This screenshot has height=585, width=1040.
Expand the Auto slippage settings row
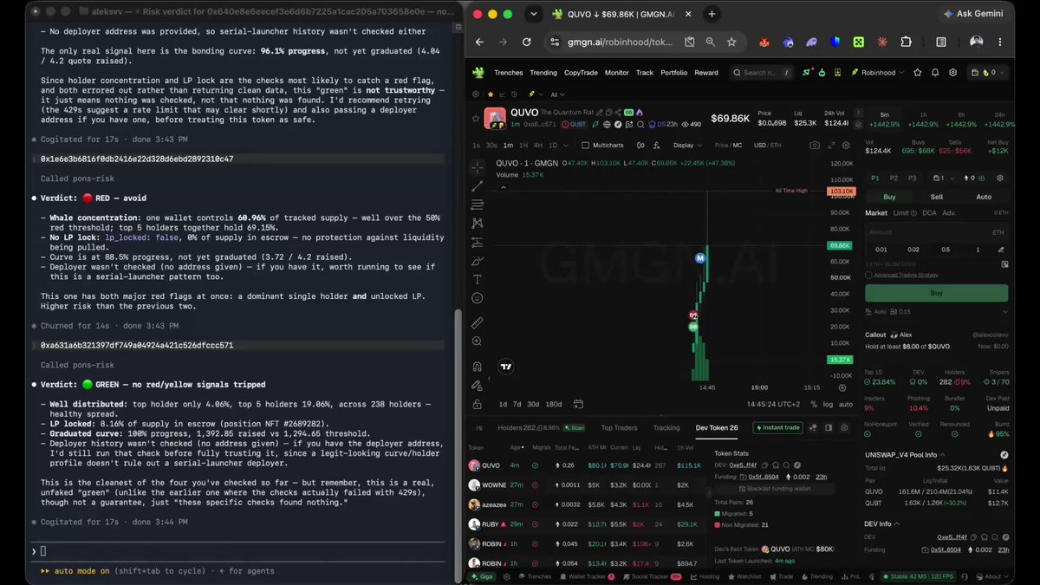937,311
